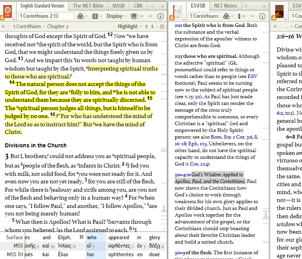The width and height of the screenshot is (302, 259).
Task: Click the colored circles icon in ESV pane
Action: 80,16
